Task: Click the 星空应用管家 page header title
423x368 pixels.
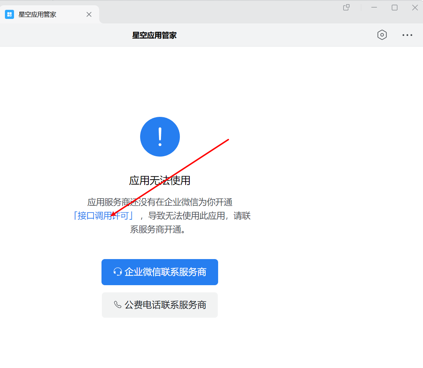Action: [x=154, y=36]
